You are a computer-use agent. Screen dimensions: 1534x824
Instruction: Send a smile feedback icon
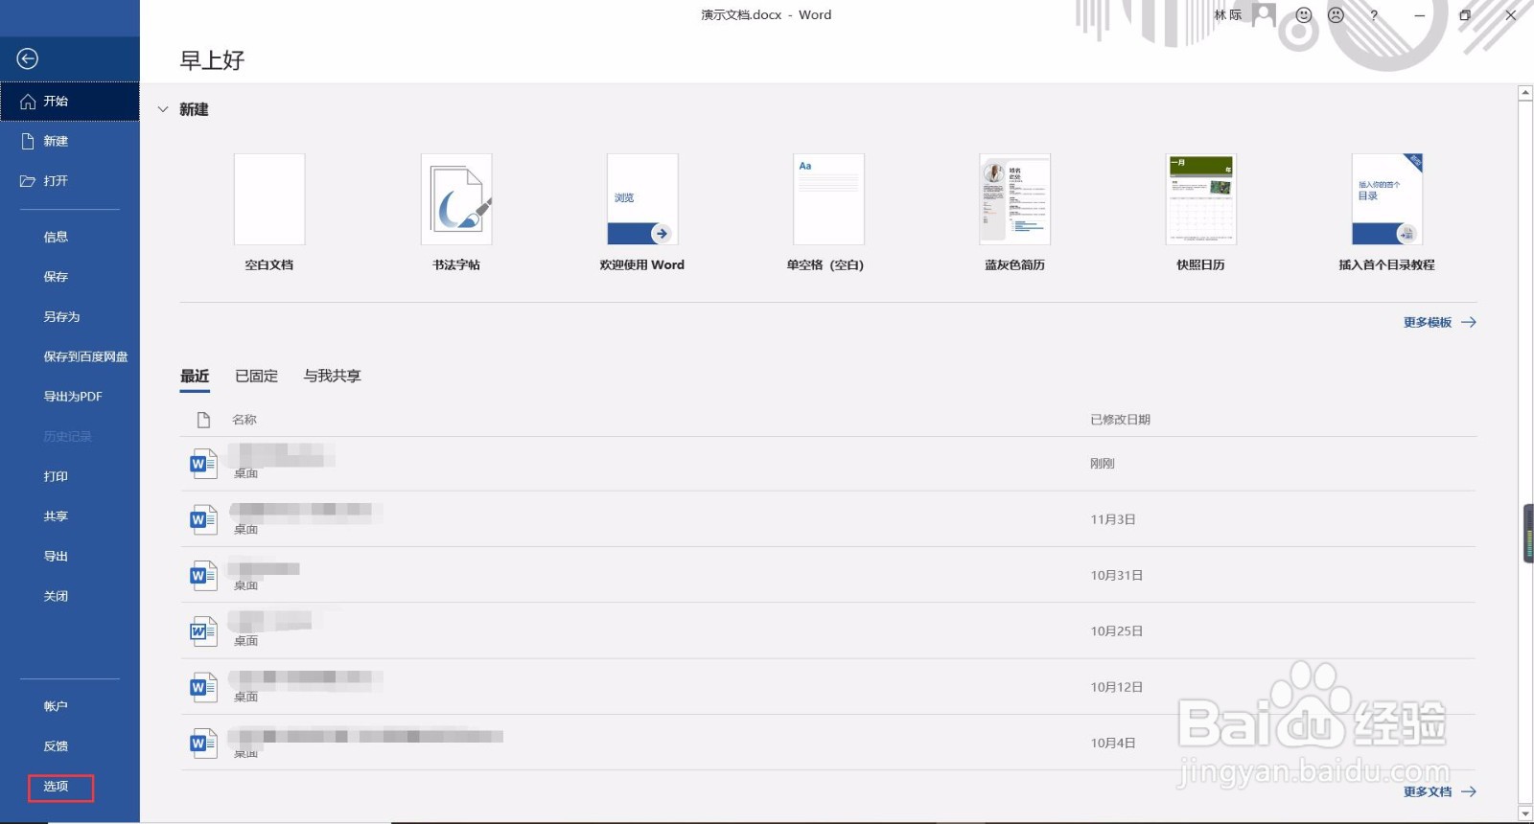coord(1303,15)
